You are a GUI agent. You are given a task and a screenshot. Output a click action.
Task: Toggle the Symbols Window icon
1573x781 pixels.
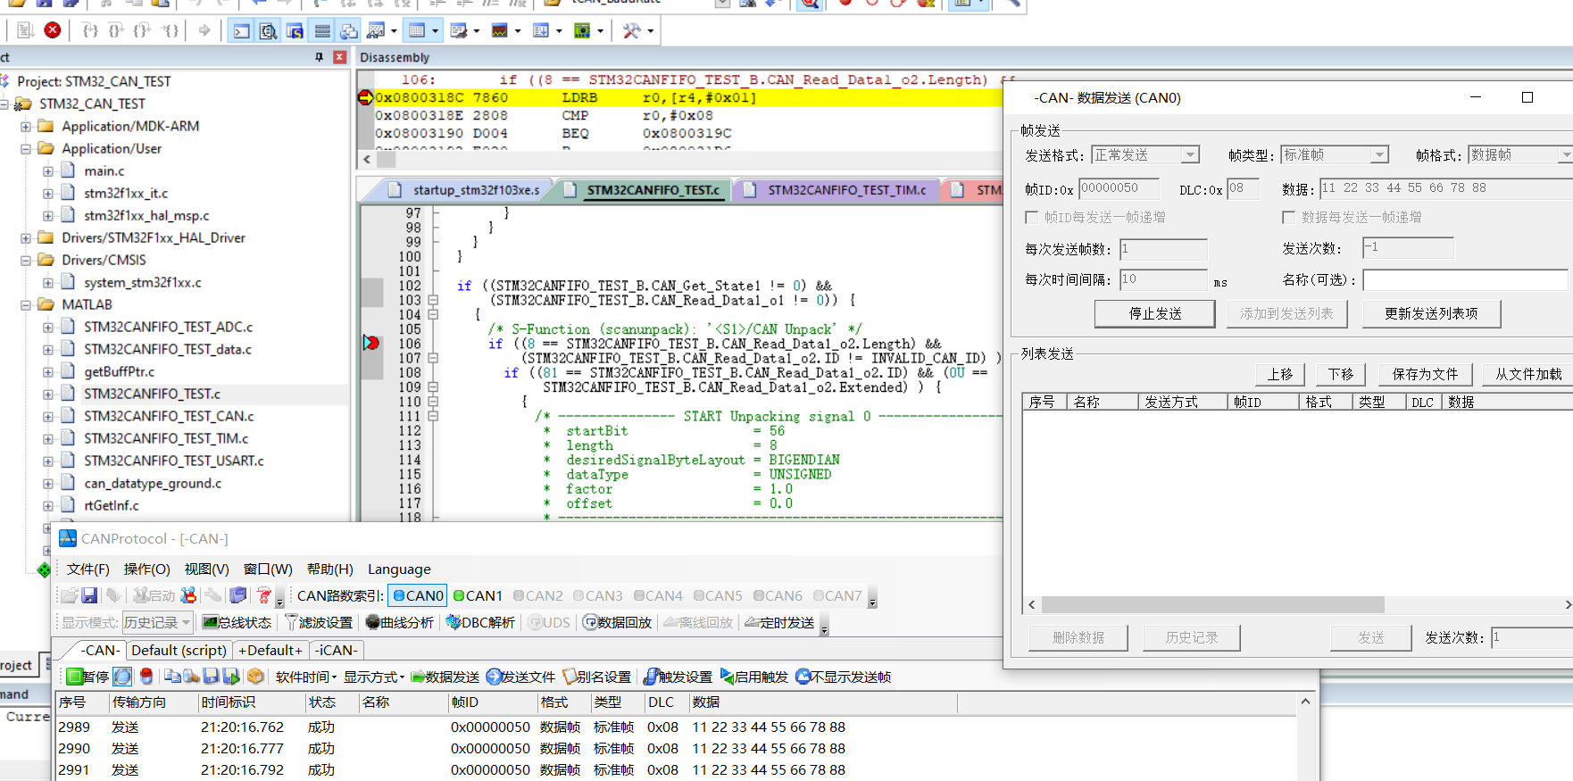[295, 31]
